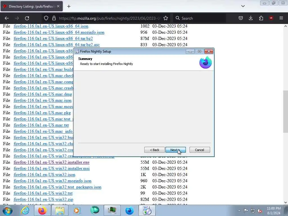Open green round app taskbar icon
The width and height of the screenshot is (288, 216).
click(95, 210)
